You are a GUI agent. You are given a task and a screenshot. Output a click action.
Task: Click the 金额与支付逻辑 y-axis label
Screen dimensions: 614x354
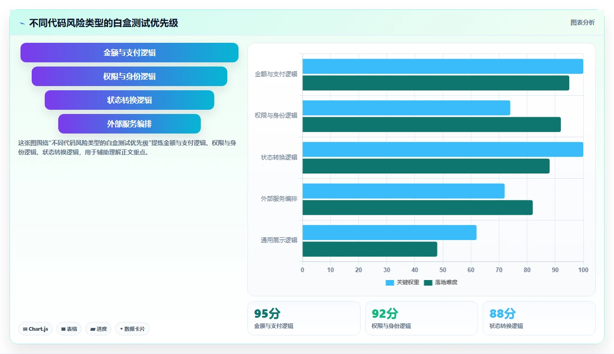coord(276,74)
